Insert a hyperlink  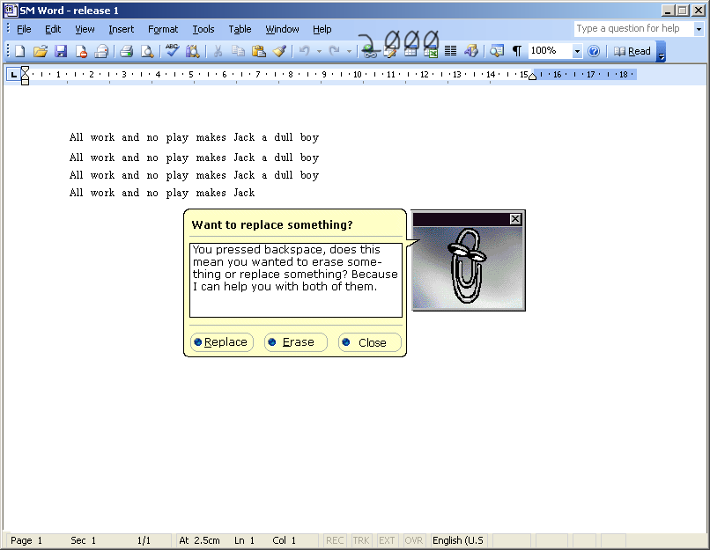tap(368, 50)
